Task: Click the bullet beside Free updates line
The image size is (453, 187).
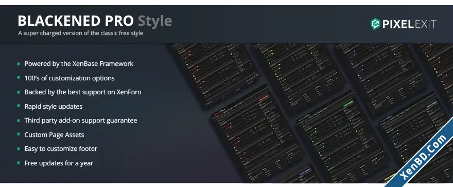Action: click(x=19, y=163)
